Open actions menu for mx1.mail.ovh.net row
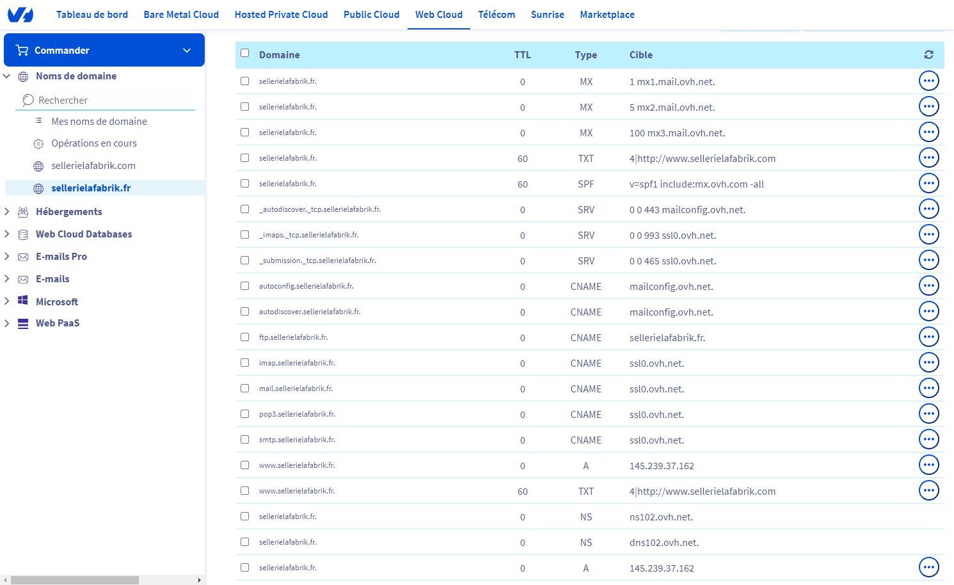Screen dimensions: 954x585 coord(928,81)
